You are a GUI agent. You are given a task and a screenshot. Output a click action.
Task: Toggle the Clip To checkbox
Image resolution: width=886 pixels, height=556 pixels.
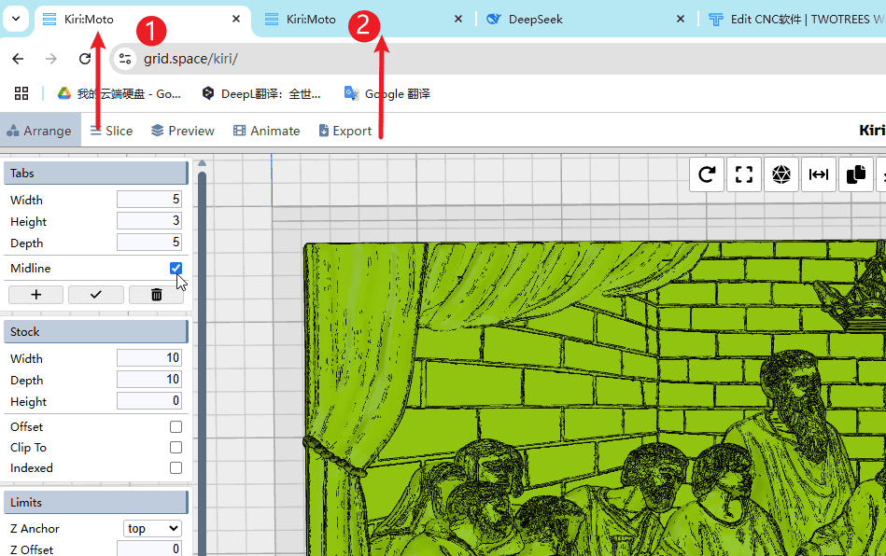pos(176,448)
